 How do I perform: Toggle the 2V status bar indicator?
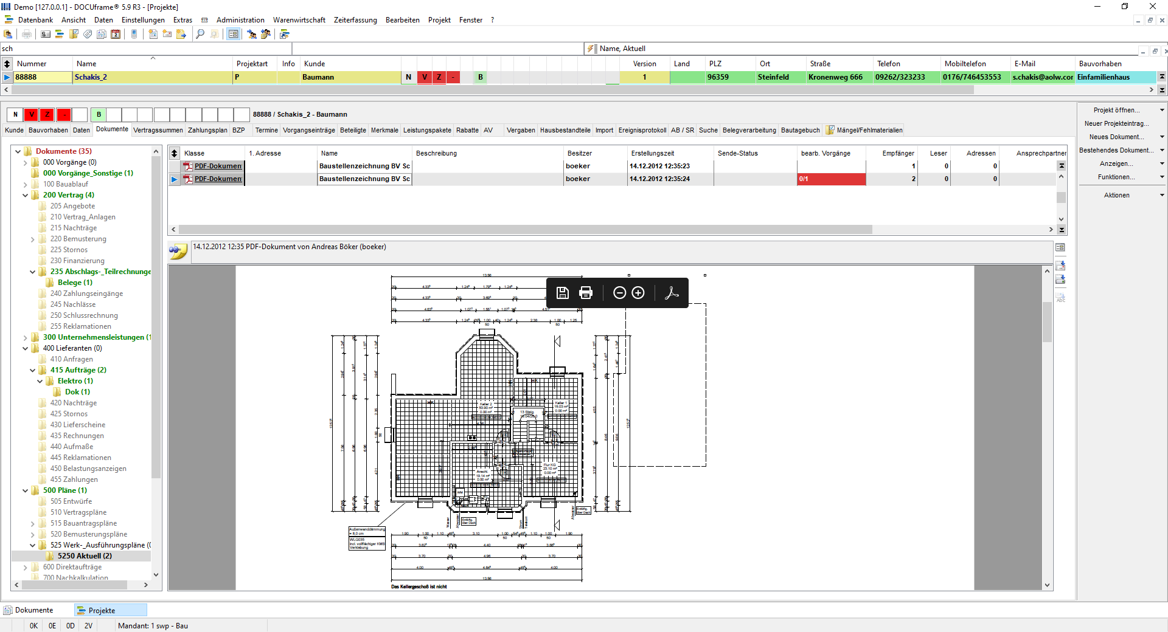coord(89,626)
